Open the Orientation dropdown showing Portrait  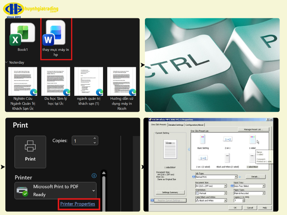tap(225, 193)
